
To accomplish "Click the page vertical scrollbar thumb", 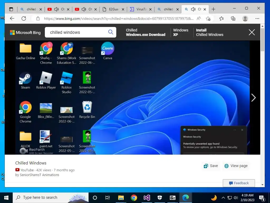I will 262,40.
